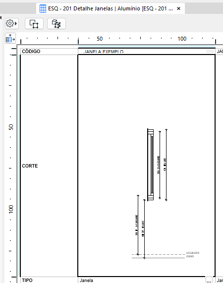Select the TIPO row label cell
The height and width of the screenshot is (283, 223).
click(x=49, y=280)
